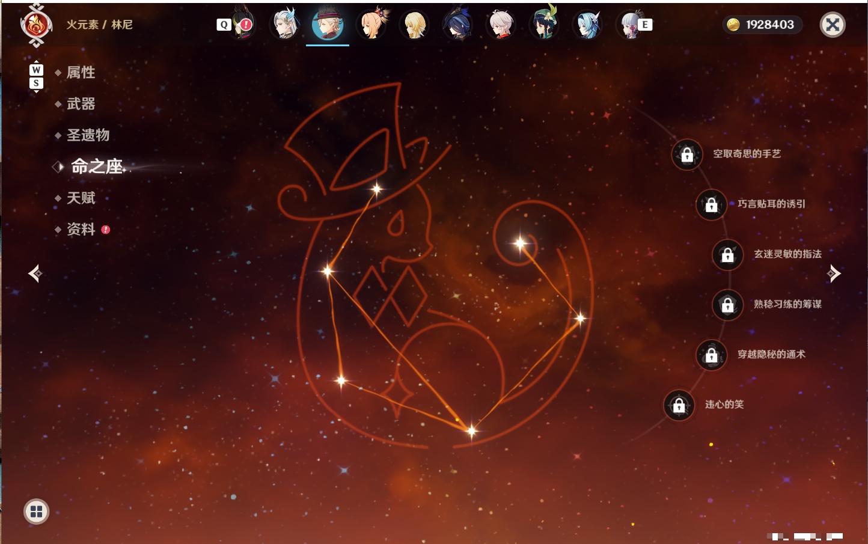Select the green-hat character portrait
The height and width of the screenshot is (544, 868).
(x=544, y=25)
